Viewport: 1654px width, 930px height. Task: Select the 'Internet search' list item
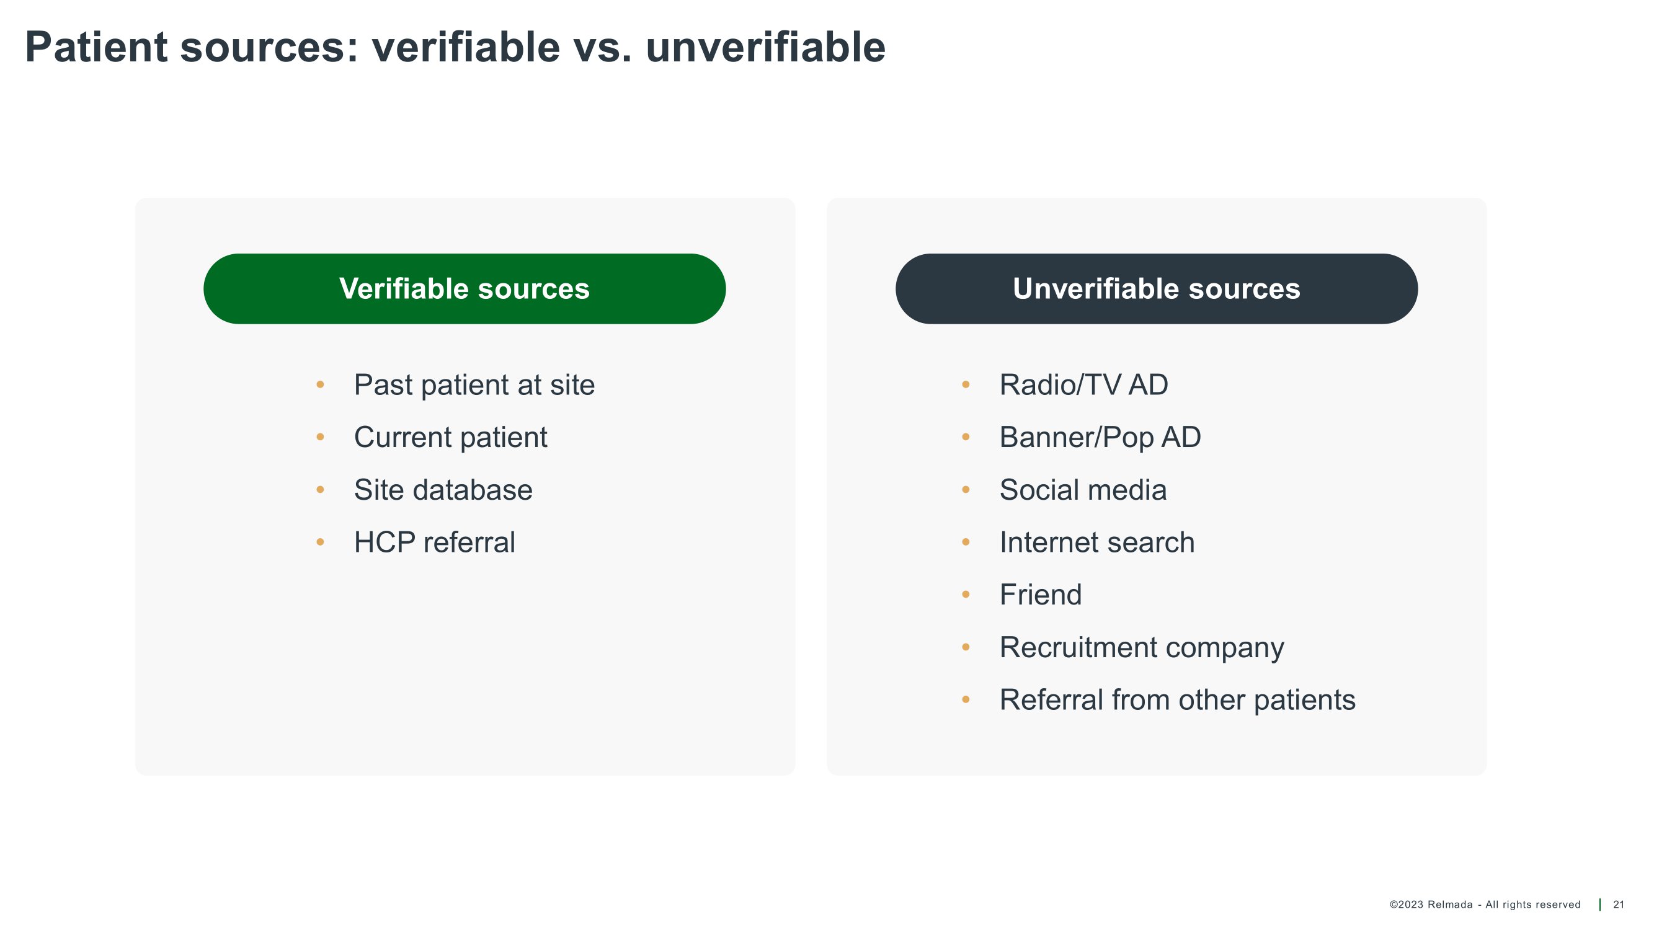point(1096,542)
